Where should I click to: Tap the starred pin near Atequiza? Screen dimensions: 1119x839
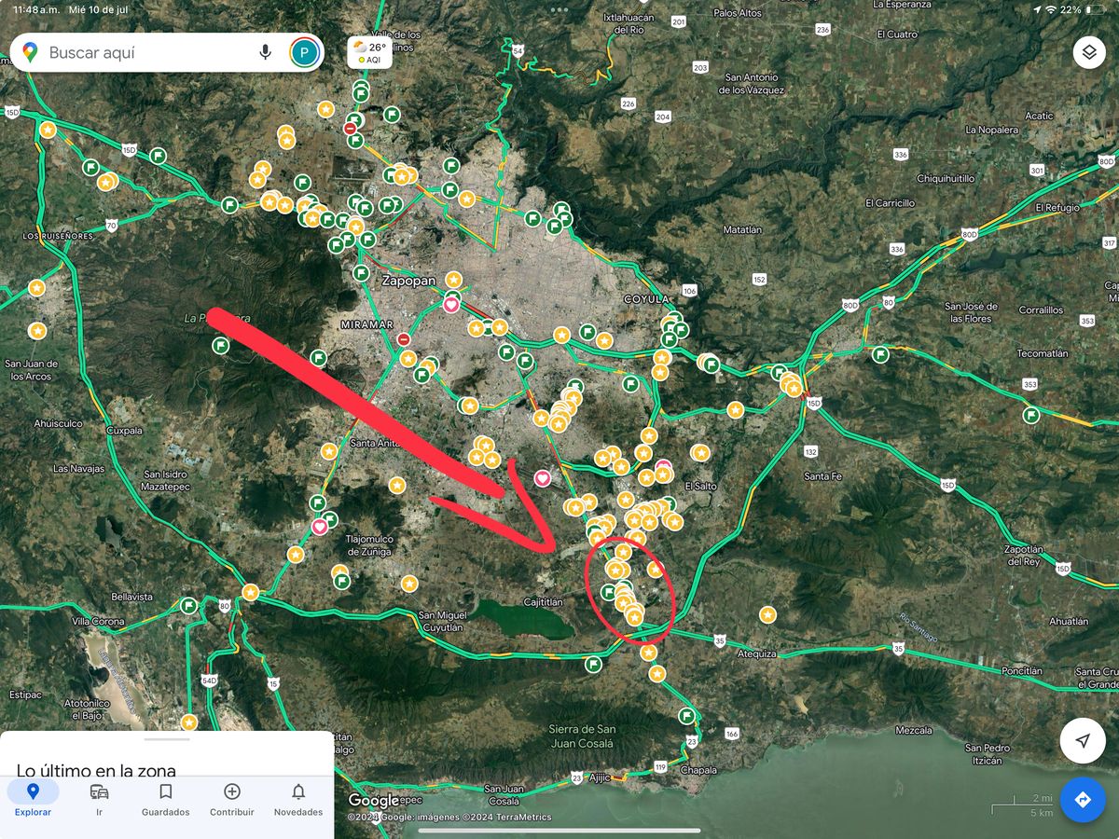pos(767,614)
